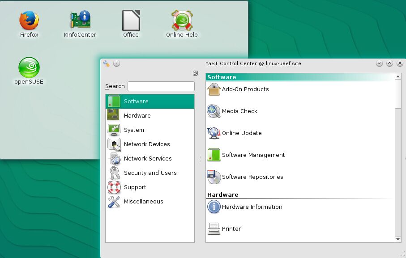This screenshot has height=258, width=406.
Task: Select the Hardware category label
Action: pyautogui.click(x=137, y=115)
